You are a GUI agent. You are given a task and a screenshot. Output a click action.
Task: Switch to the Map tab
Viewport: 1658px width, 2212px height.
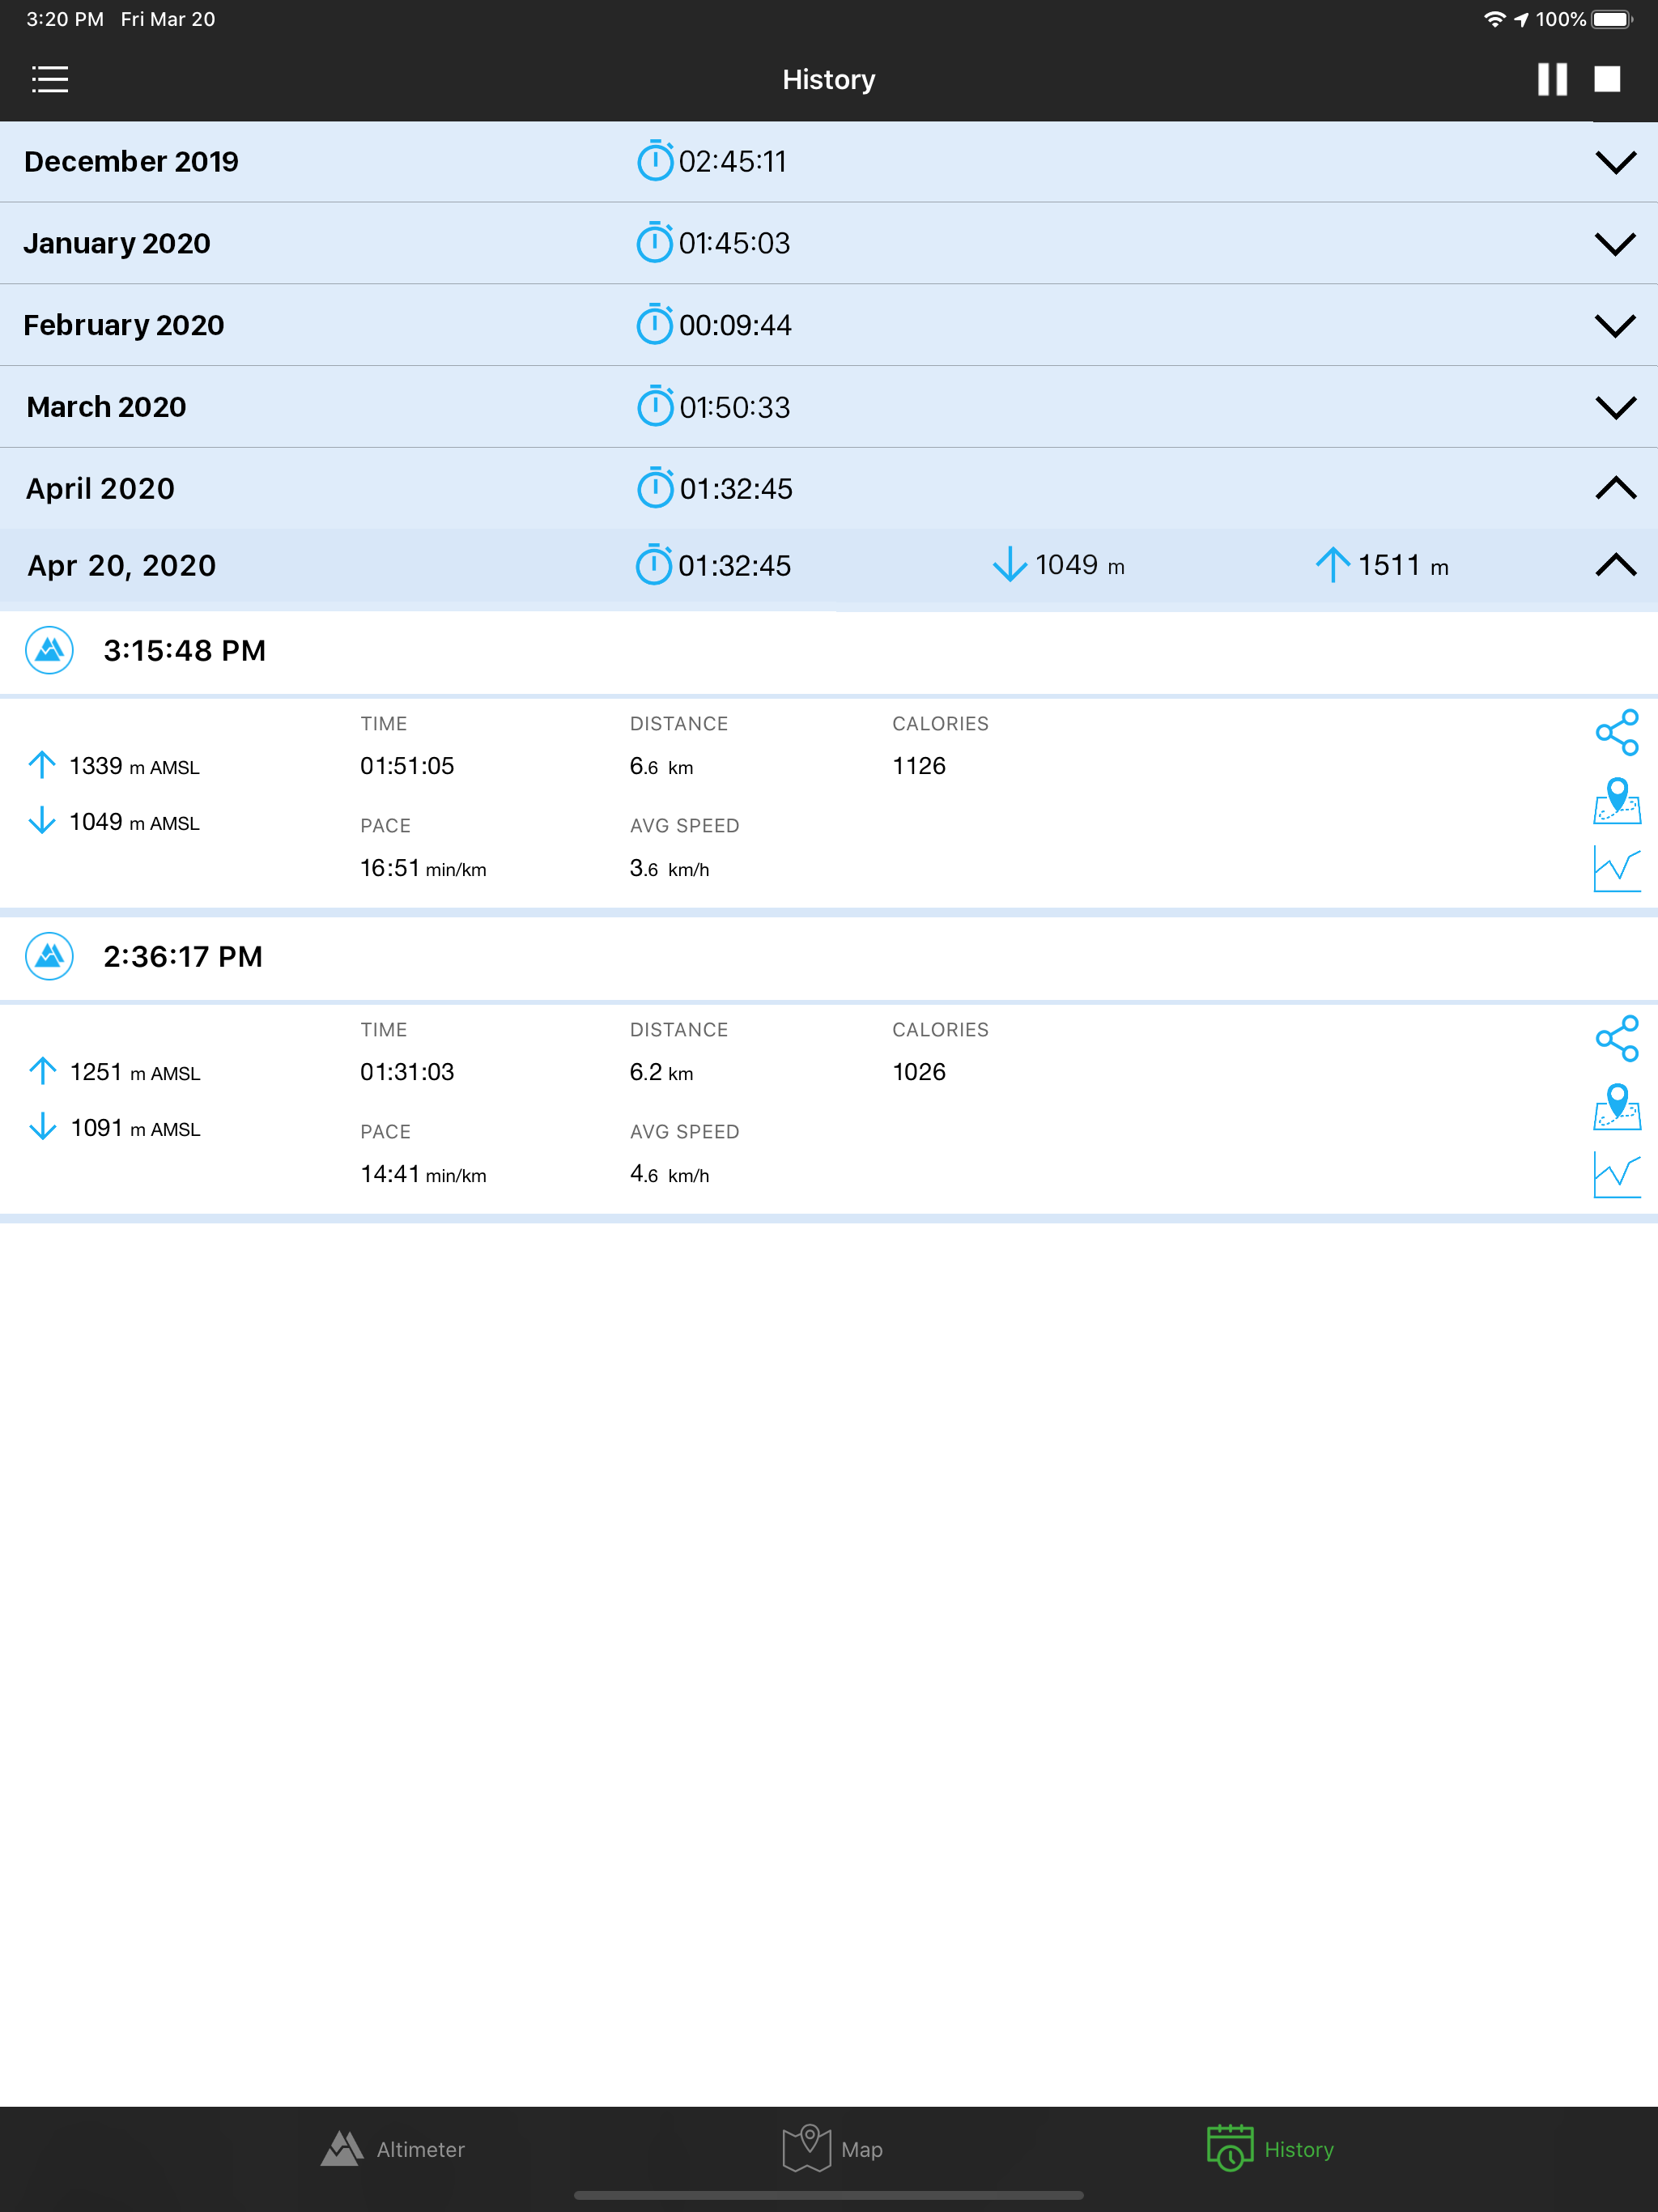[x=832, y=2149]
